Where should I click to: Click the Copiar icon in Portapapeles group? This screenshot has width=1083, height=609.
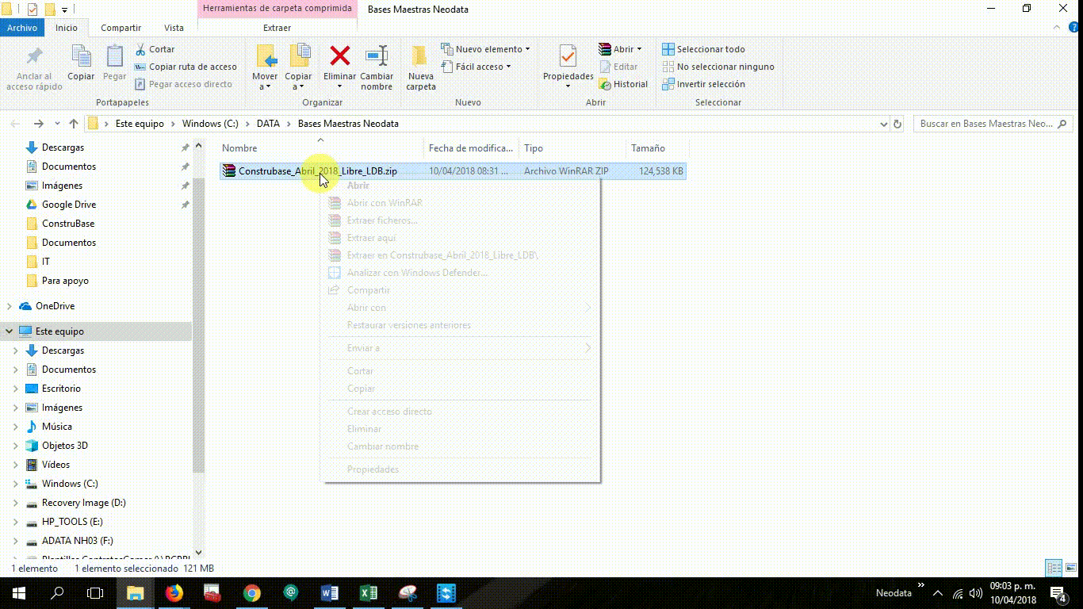(x=81, y=57)
